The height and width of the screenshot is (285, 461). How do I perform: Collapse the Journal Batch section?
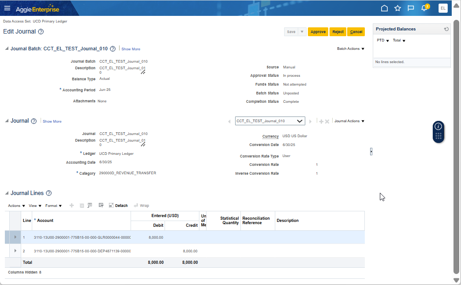[x=7, y=49]
